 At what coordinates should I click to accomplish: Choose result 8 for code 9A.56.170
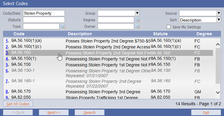[x=7, y=91]
